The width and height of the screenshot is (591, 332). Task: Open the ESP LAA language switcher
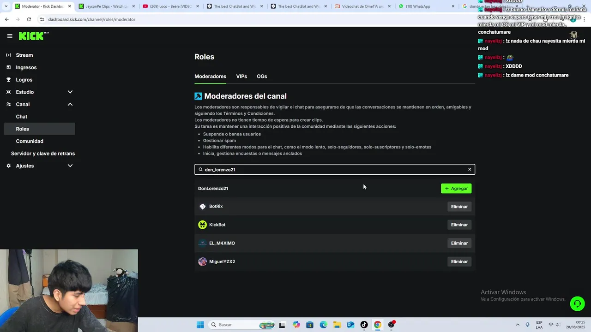[539, 325]
